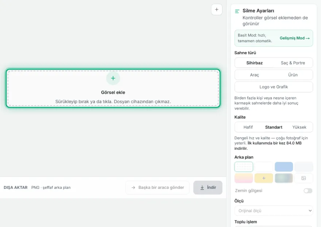Viewport: 321px width, 227px height.
Task: Toggle the Zemin gölgesi switch
Action: click(x=308, y=191)
